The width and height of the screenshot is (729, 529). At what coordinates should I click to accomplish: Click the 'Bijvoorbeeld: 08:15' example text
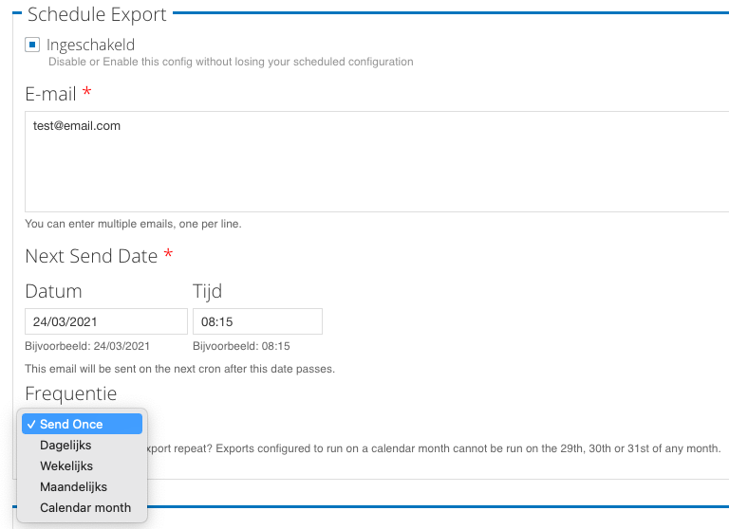tap(241, 346)
